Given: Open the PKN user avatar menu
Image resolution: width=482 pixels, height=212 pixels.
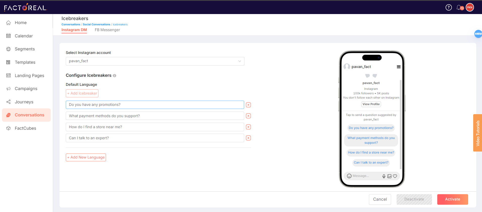Looking at the screenshot, I should pyautogui.click(x=470, y=7).
